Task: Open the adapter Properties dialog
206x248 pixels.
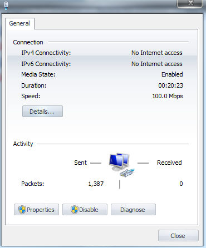Action: click(36, 210)
